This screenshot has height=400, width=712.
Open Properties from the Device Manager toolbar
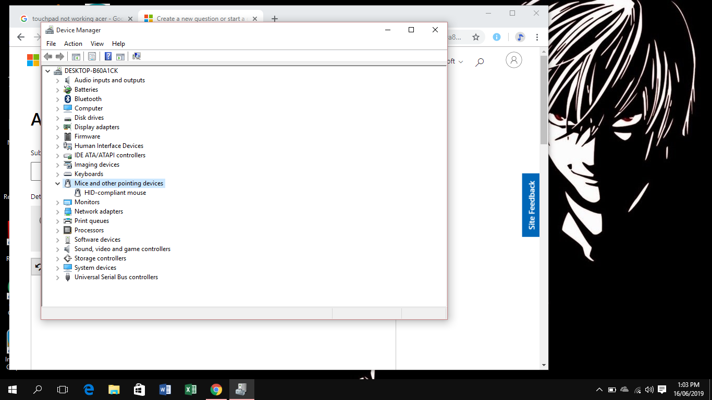click(x=92, y=56)
